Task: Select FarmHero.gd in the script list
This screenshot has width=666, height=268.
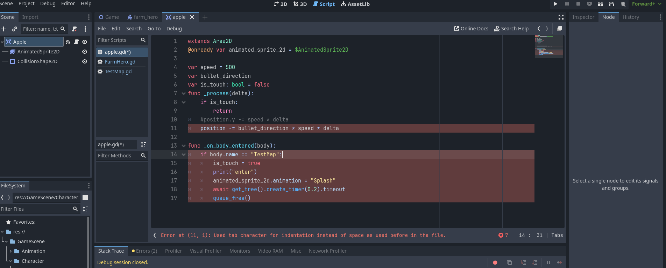Action: pyautogui.click(x=122, y=62)
